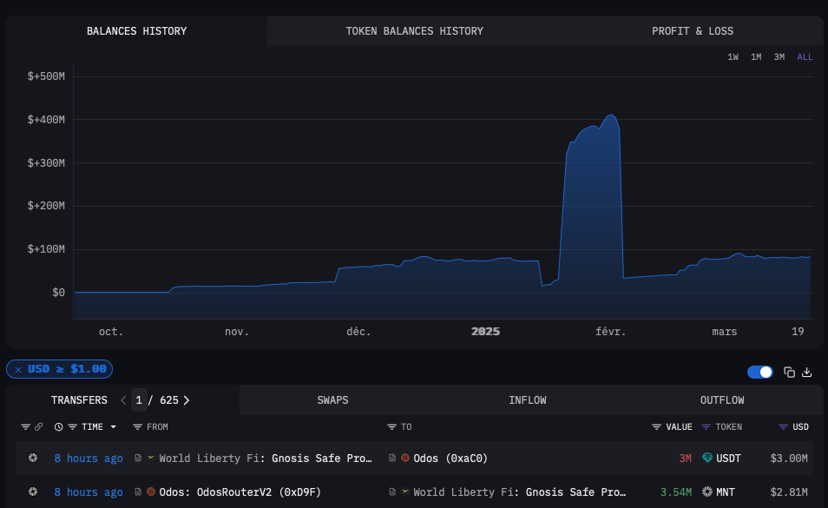Download transfers with the download icon

(807, 373)
